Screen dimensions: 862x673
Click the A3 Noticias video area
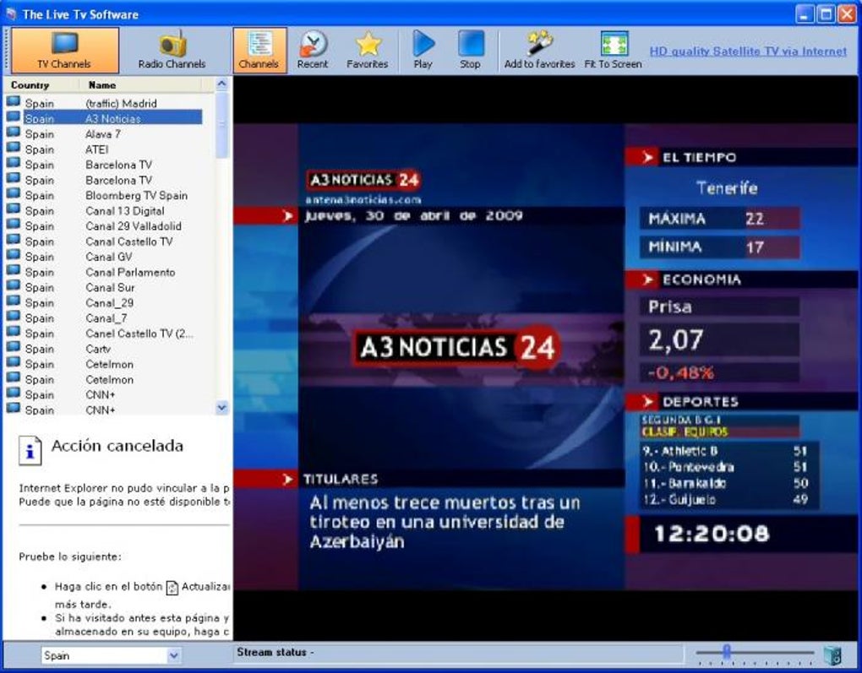pyautogui.click(x=545, y=357)
